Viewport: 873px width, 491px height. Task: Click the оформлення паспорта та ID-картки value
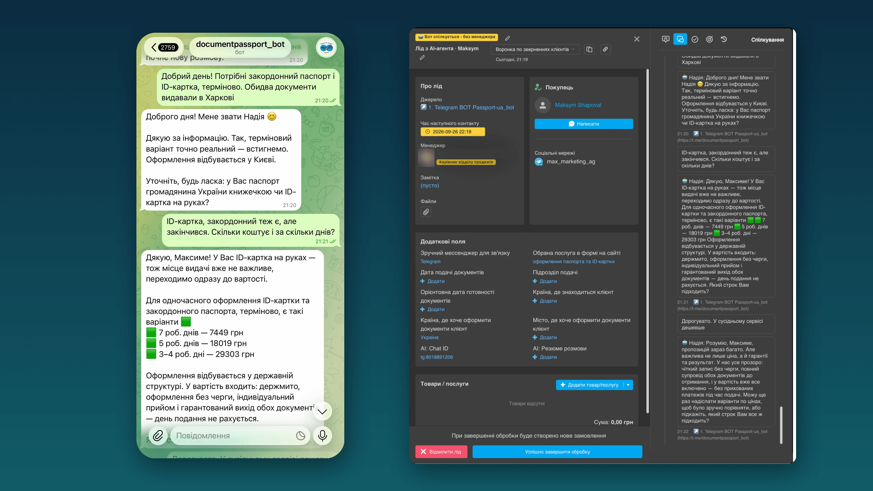pyautogui.click(x=573, y=262)
